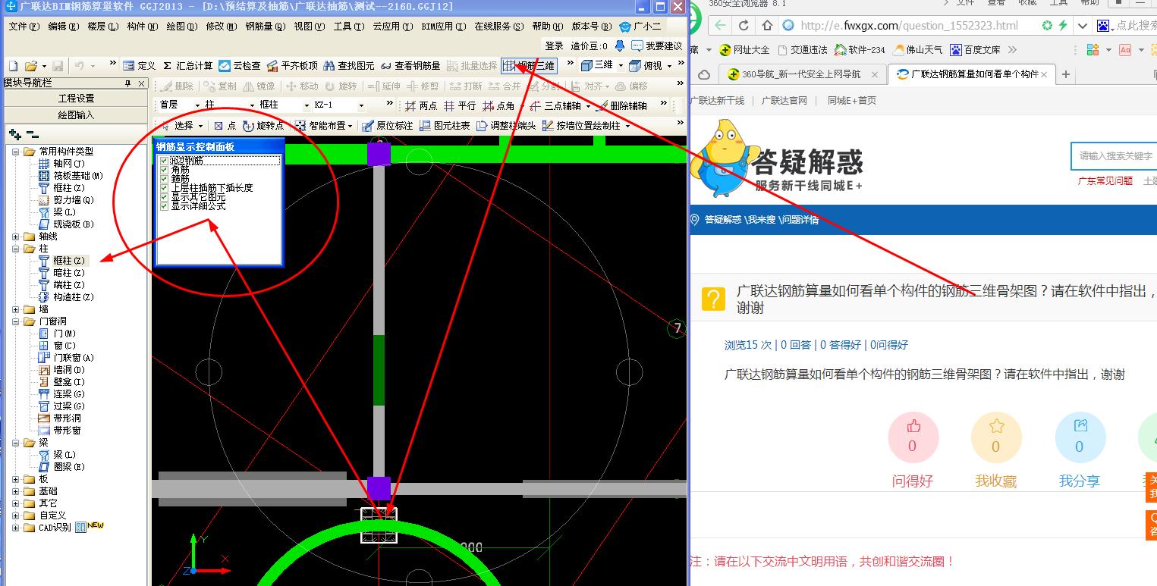Uncheck 角筋 checkbox in rebar display panel

tap(165, 170)
